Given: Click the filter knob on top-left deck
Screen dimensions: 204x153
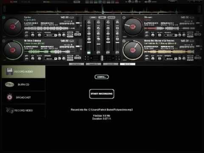Looking at the screenshot, I should pyautogui.click(x=40, y=35).
